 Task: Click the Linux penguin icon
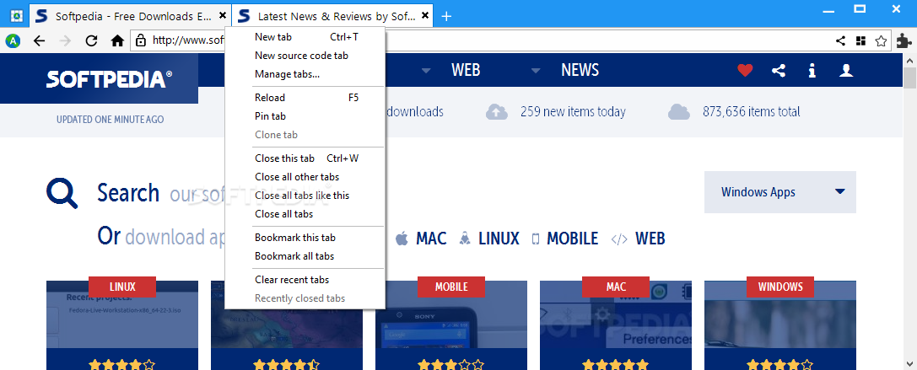465,239
